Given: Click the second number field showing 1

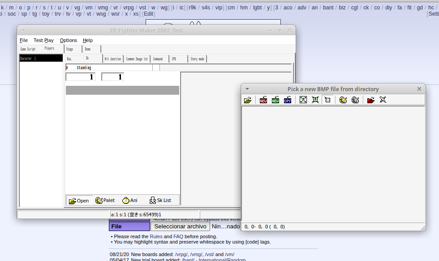Looking at the screenshot, I should point(112,77).
